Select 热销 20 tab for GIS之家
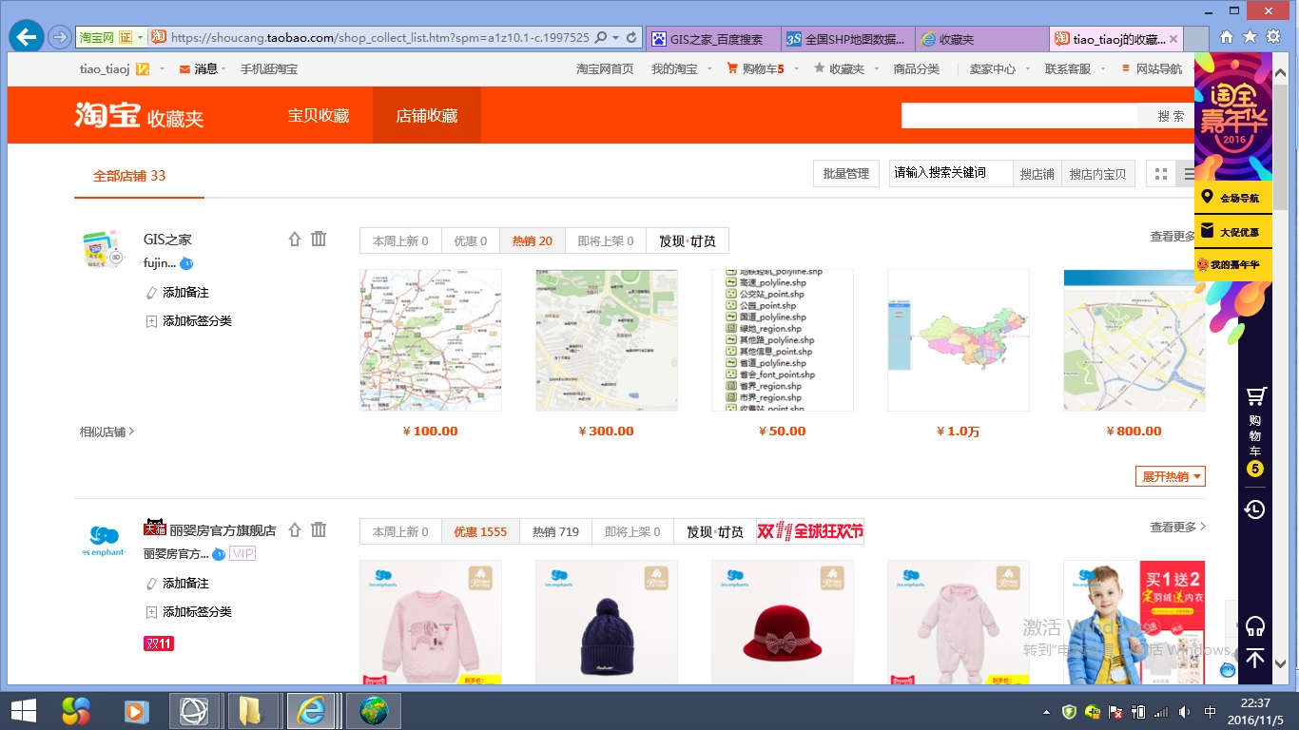This screenshot has width=1299, height=730. 532,240
